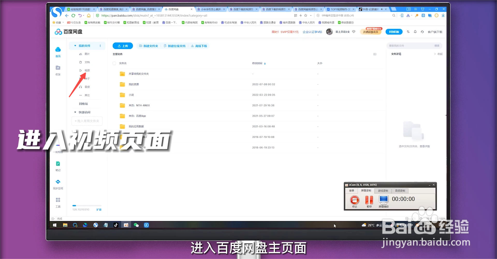Switch to the 百度知道搜索 browser tab

113,9
